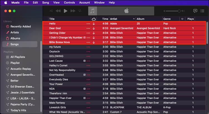209x114 pixels.
Task: Open more options for Hello
Action: coord(88,24)
